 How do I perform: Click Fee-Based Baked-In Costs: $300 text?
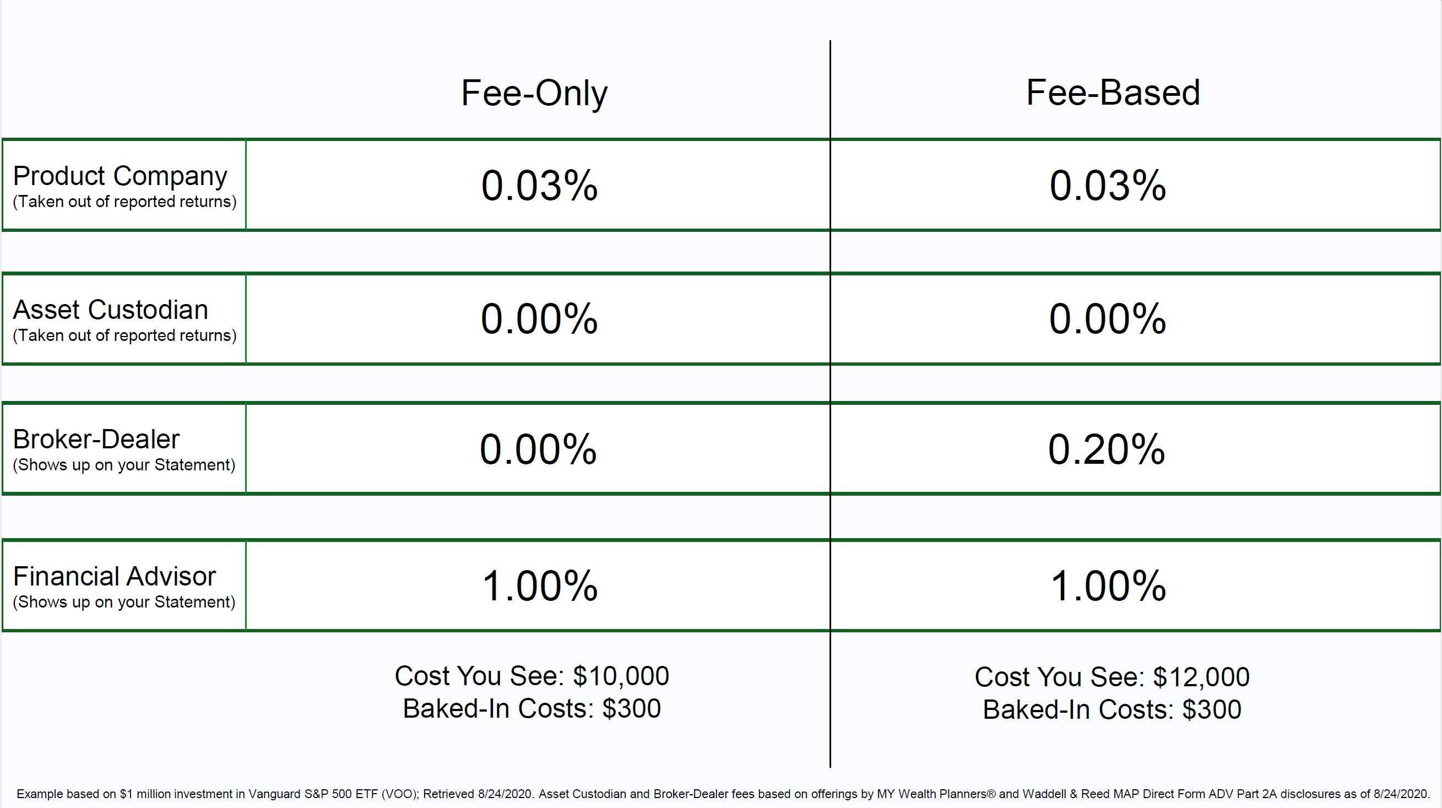(1112, 710)
